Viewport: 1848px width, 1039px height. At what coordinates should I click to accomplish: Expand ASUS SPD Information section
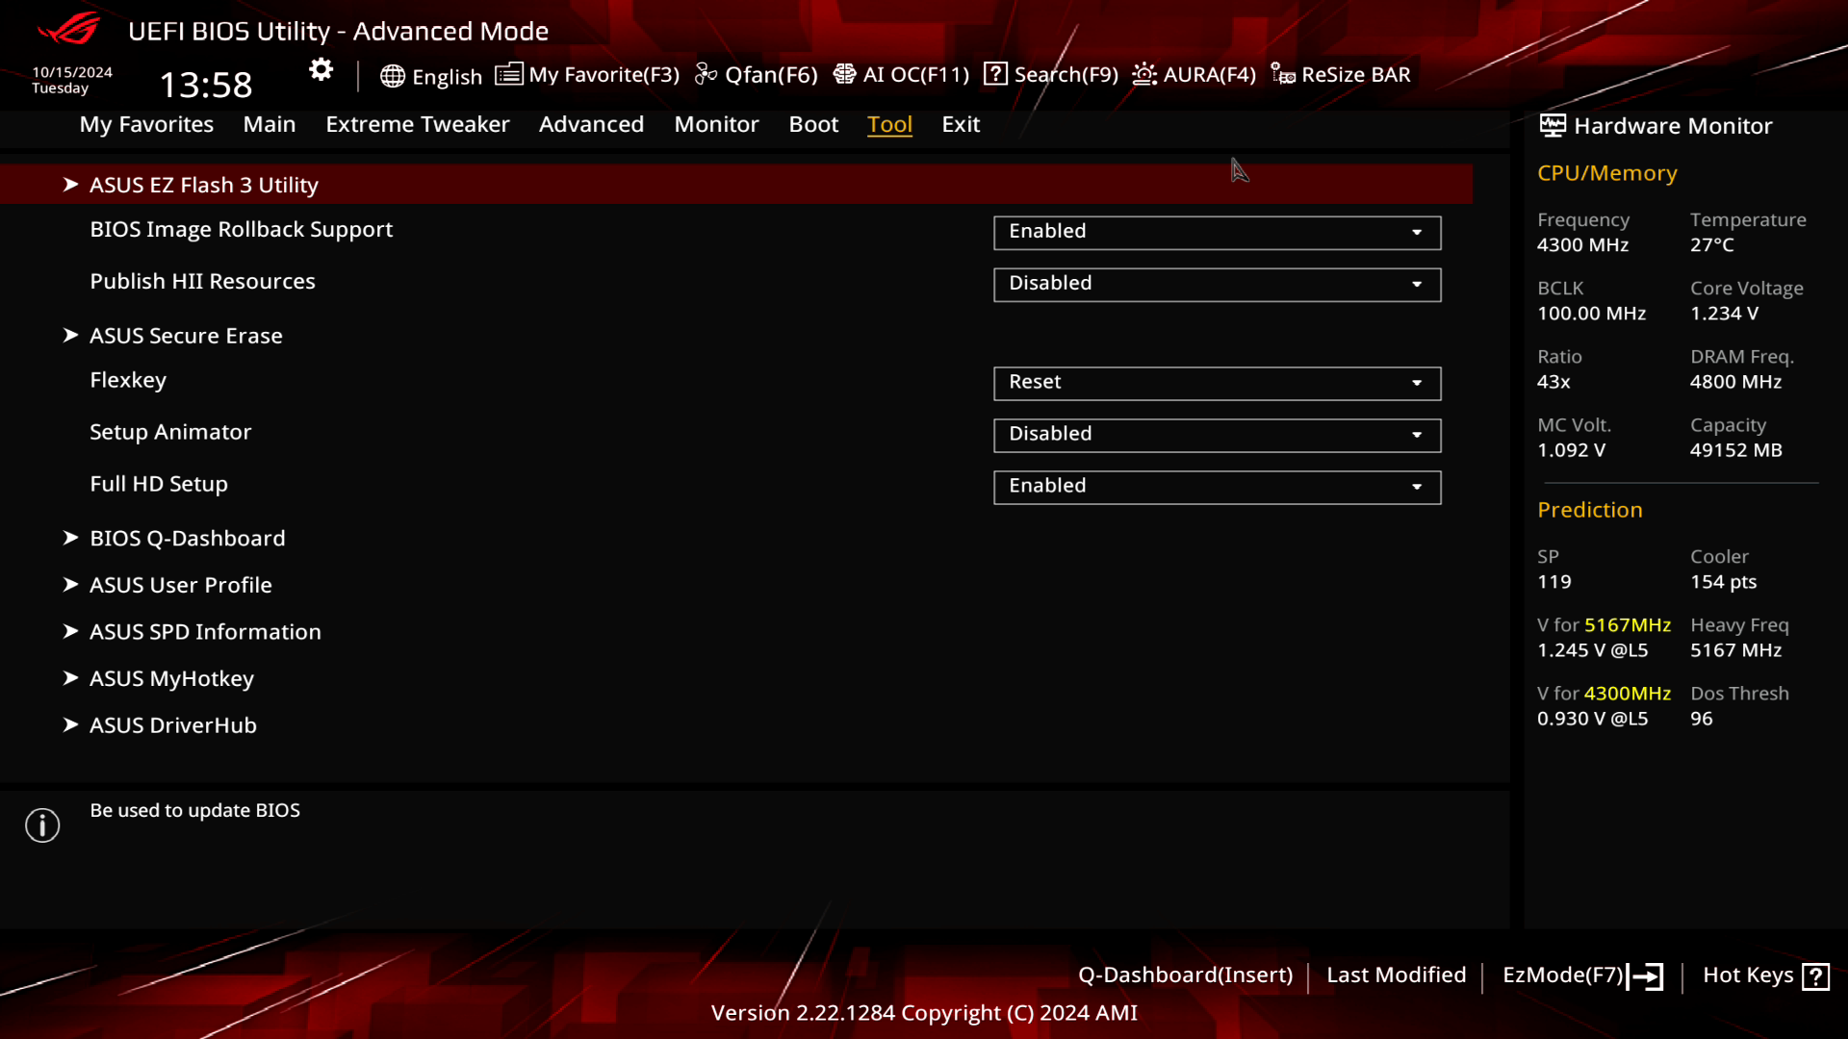click(x=204, y=632)
